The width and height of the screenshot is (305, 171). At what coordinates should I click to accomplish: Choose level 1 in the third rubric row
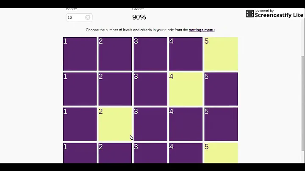coord(80,124)
